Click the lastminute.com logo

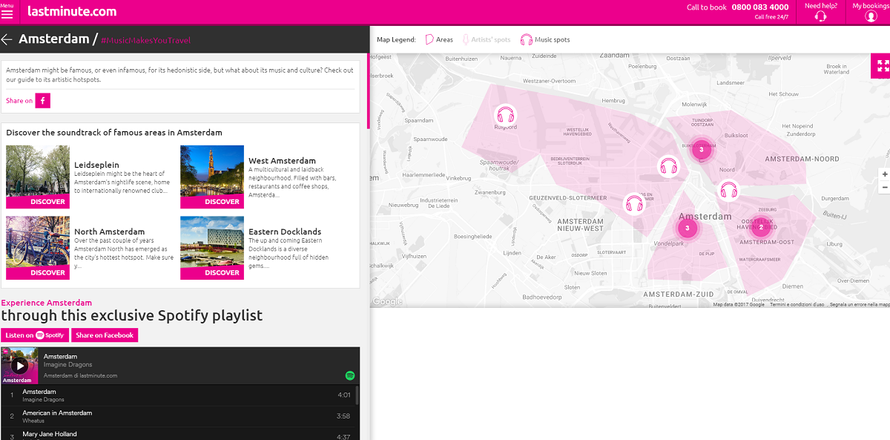[72, 11]
